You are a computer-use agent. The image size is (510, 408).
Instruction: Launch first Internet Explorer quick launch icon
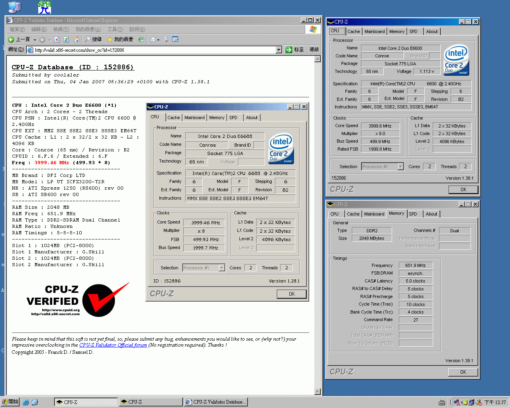click(26, 402)
